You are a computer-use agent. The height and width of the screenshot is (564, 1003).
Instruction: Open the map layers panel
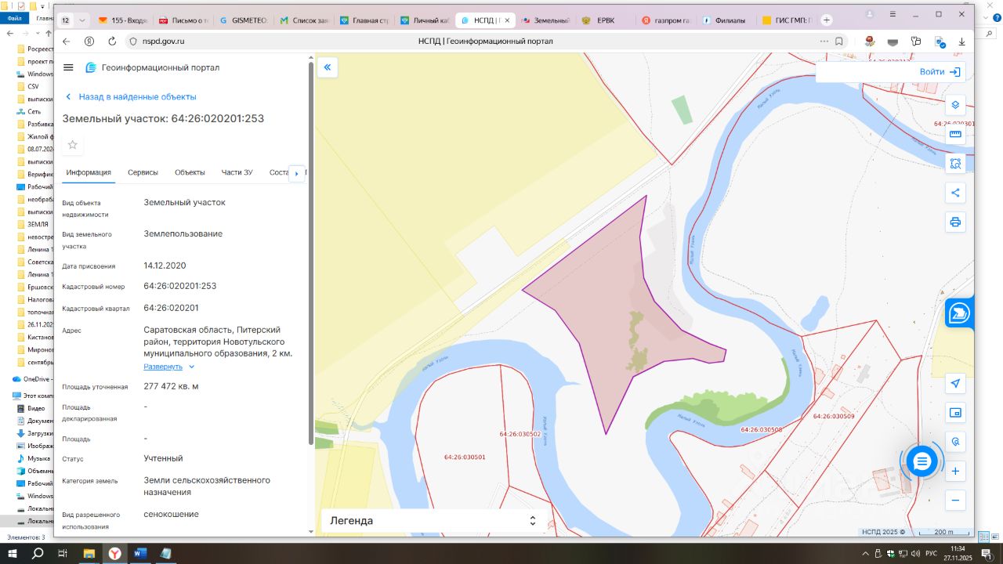click(955, 105)
